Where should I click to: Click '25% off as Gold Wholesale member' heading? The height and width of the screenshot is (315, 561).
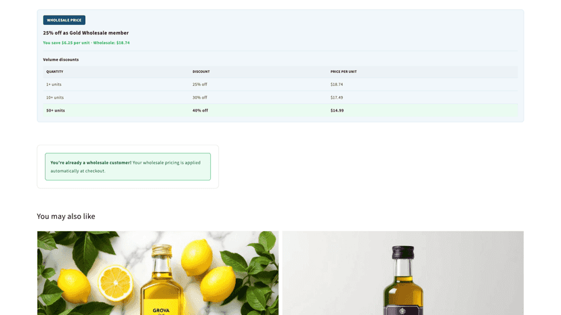[86, 33]
